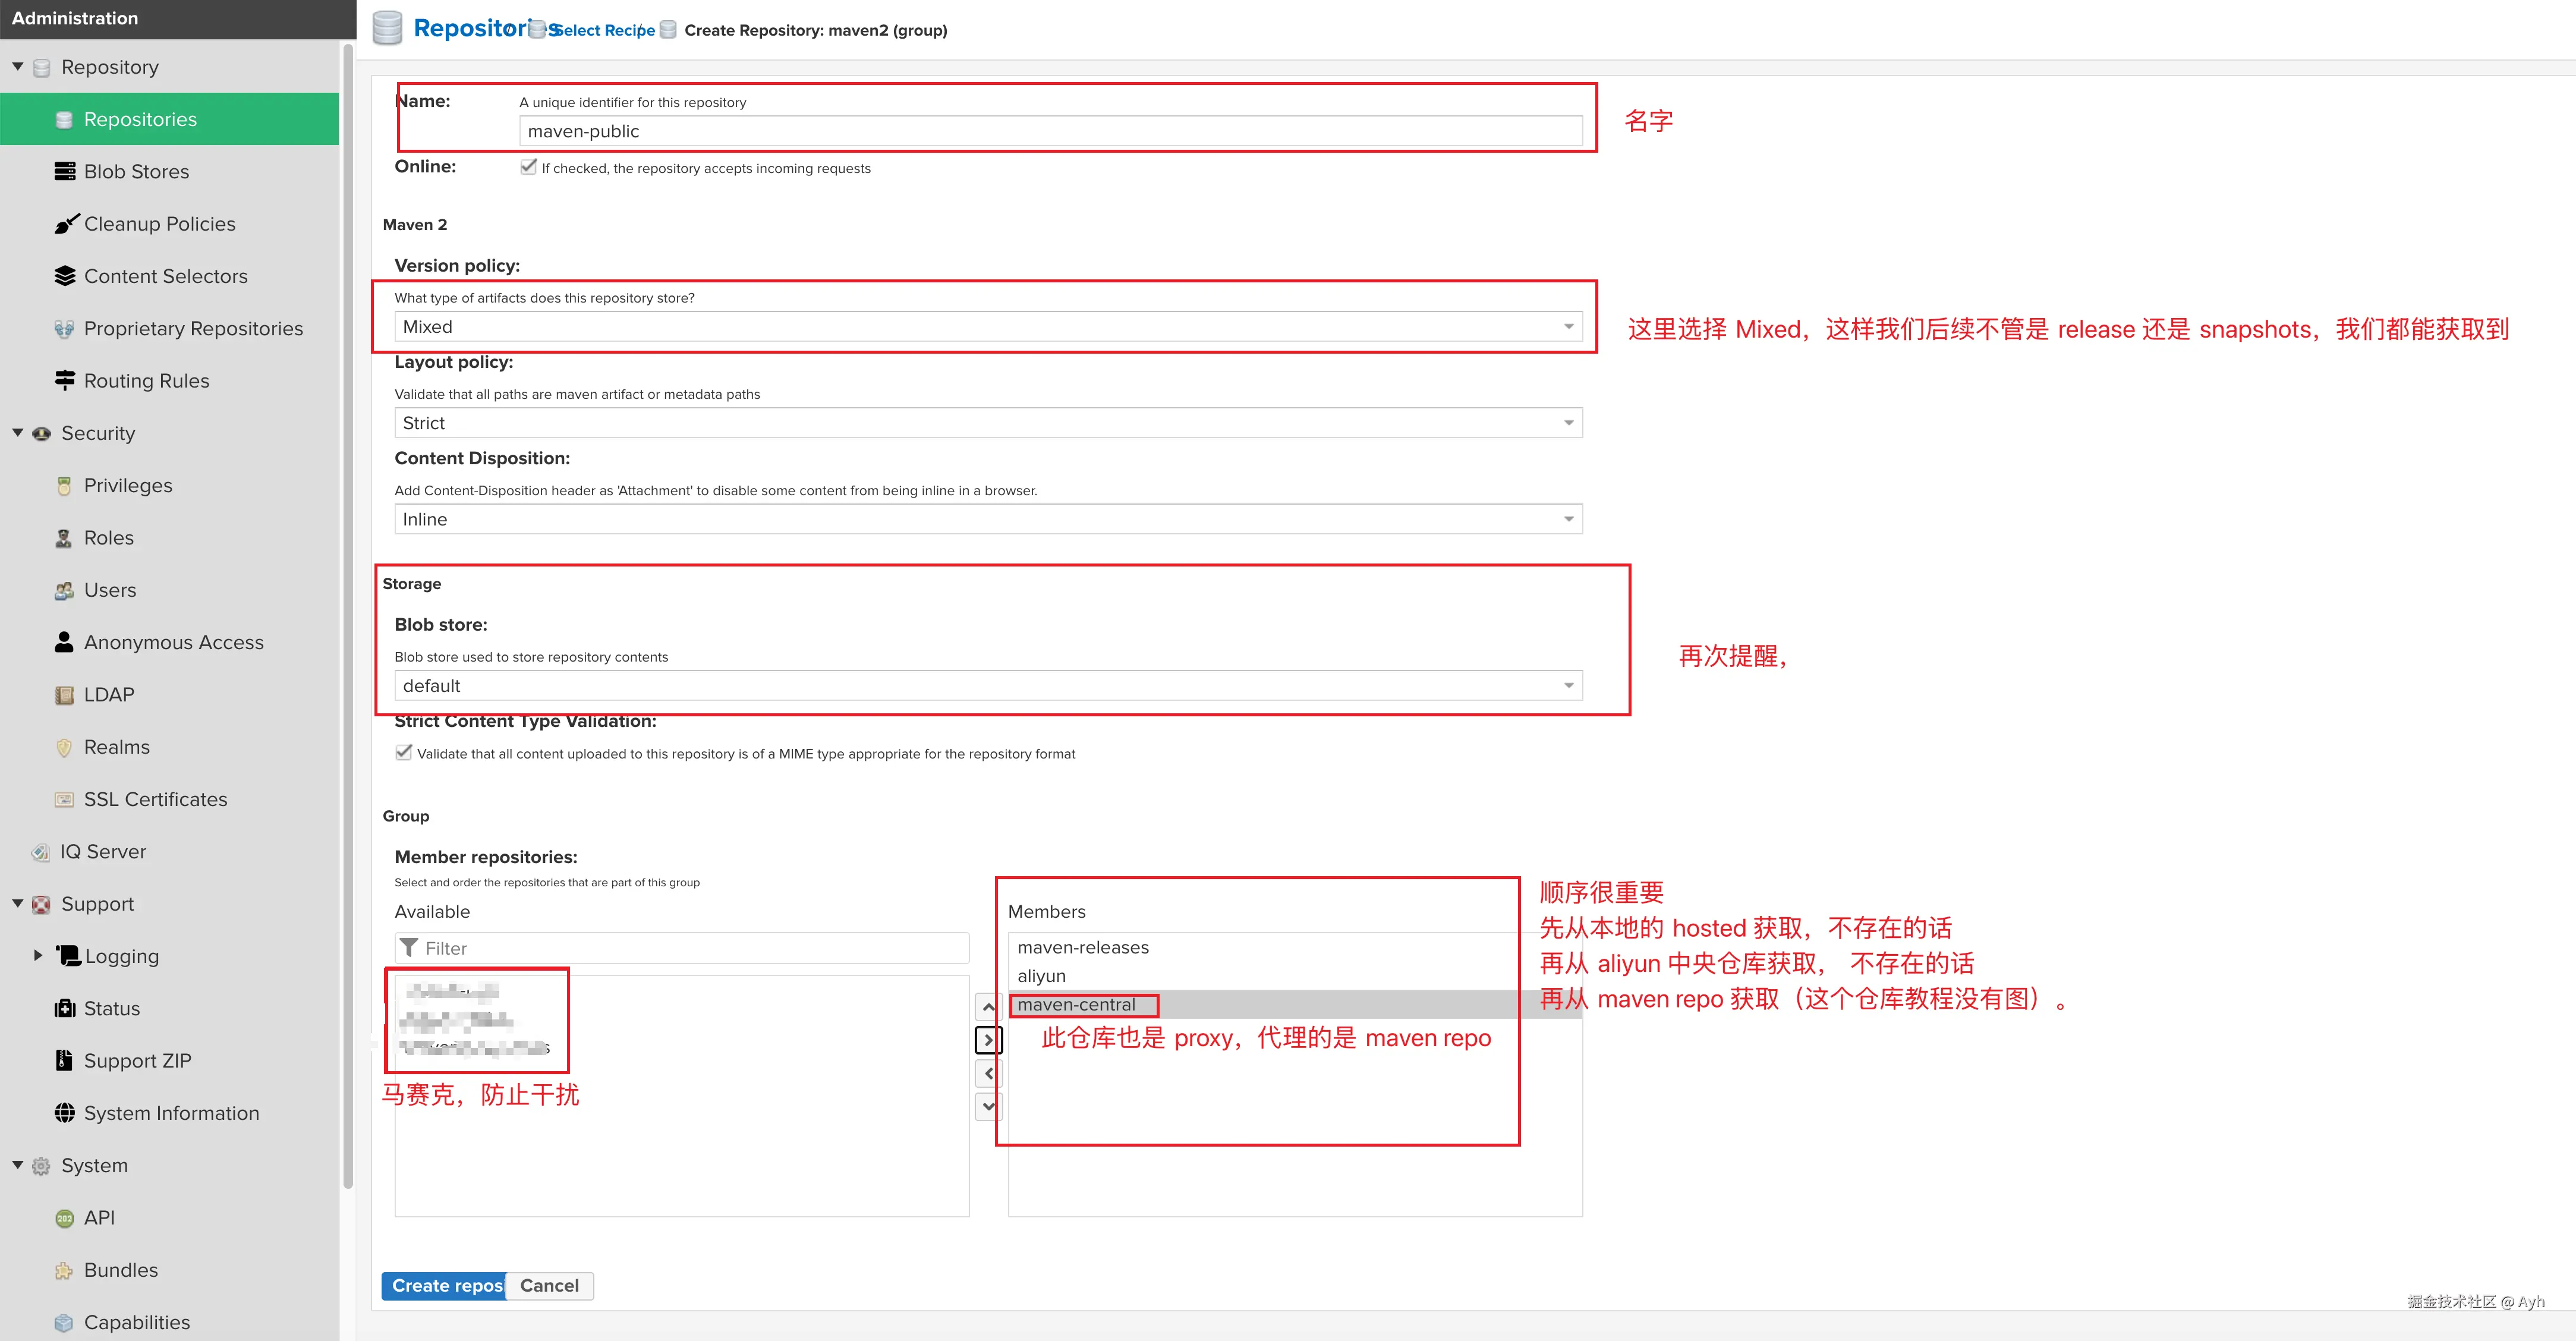Image resolution: width=2576 pixels, height=1341 pixels.
Task: Click the Content Selectors layers icon
Action: [x=64, y=276]
